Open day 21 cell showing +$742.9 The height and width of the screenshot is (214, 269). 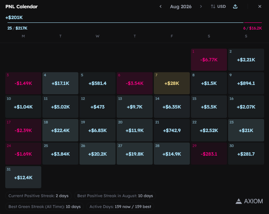tap(172, 130)
